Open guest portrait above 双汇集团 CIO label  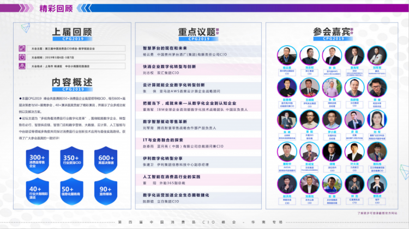pyautogui.click(x=309, y=55)
